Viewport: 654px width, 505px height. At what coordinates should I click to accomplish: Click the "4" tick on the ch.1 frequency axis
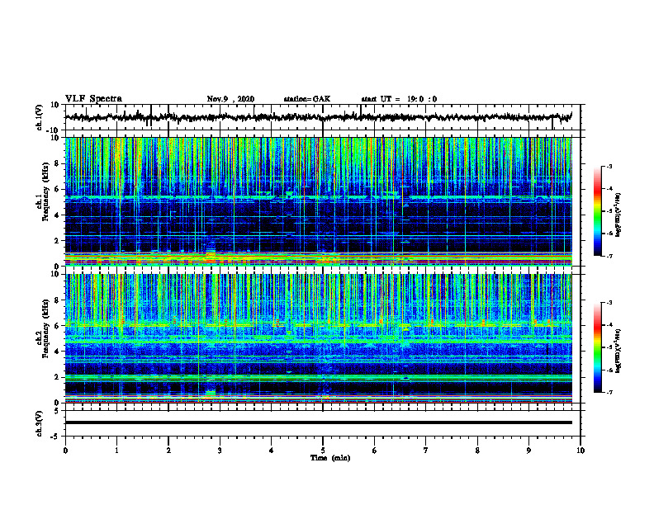click(58, 215)
